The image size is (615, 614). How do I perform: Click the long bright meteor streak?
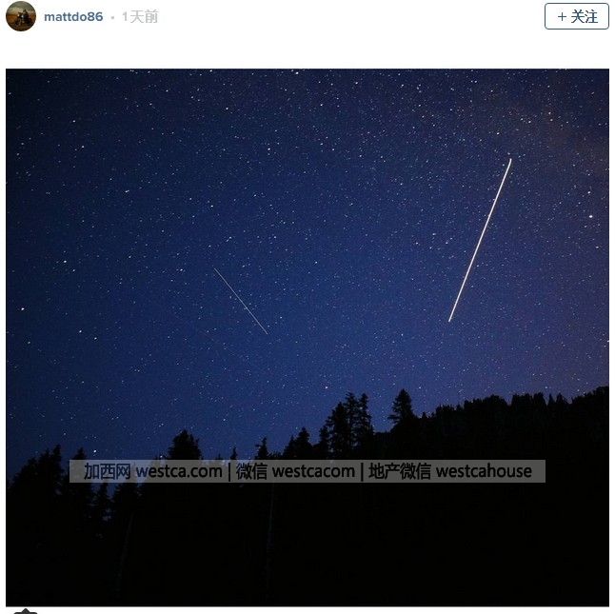(480, 240)
